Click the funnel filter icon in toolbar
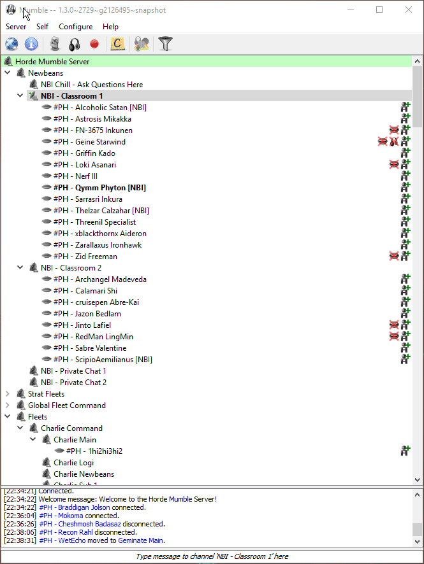 coord(165,44)
